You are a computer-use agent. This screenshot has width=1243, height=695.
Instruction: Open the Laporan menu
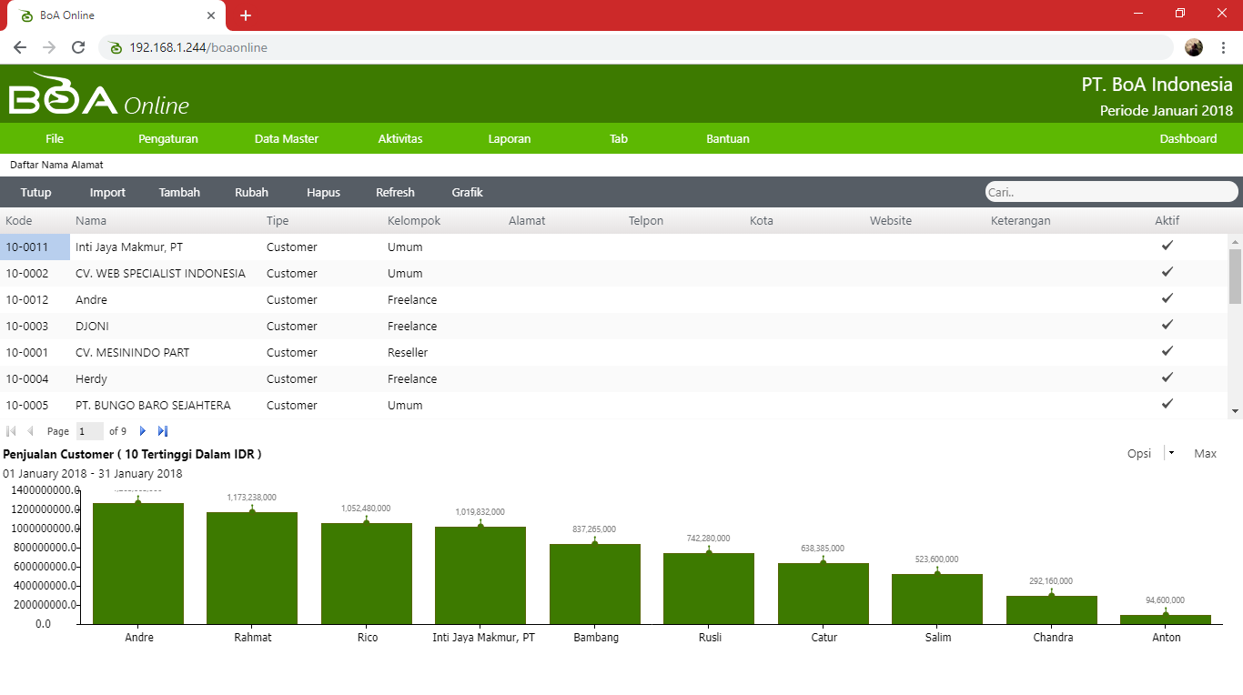click(x=510, y=139)
